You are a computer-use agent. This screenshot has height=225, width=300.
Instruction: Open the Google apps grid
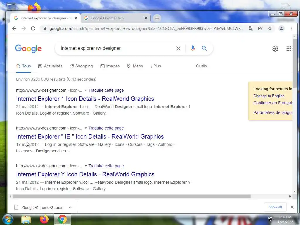(x=289, y=49)
